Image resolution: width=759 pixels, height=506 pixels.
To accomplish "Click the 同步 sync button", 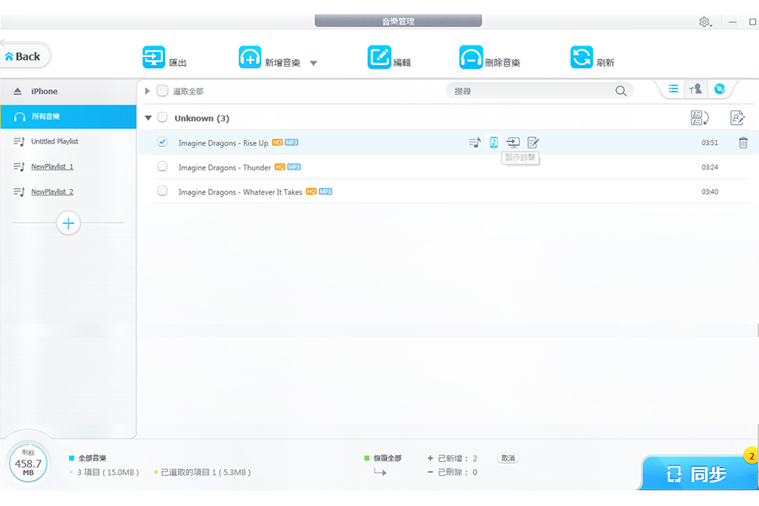I will (699, 473).
